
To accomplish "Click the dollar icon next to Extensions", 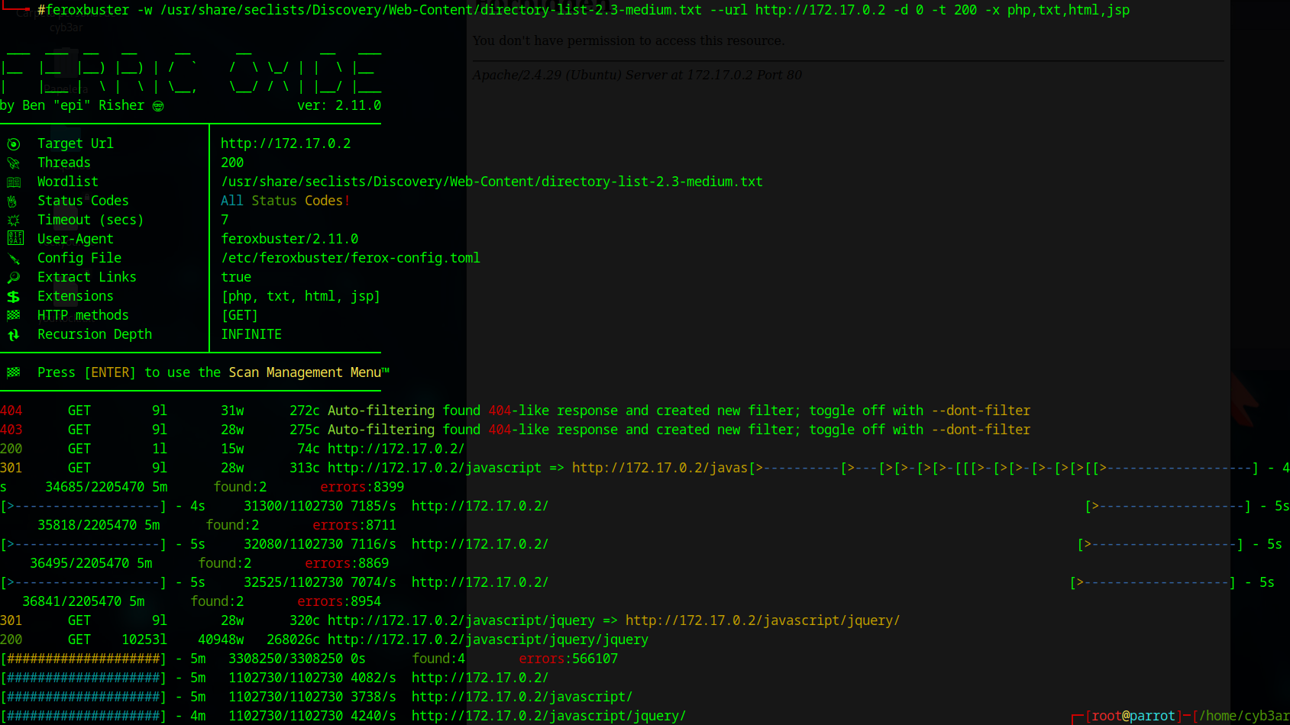I will (14, 297).
